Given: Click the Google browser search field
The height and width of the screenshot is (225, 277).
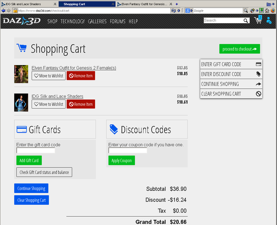Looking at the screenshot, I should [218, 11].
